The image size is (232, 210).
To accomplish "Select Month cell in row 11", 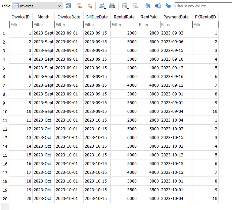I will (x=44, y=120).
